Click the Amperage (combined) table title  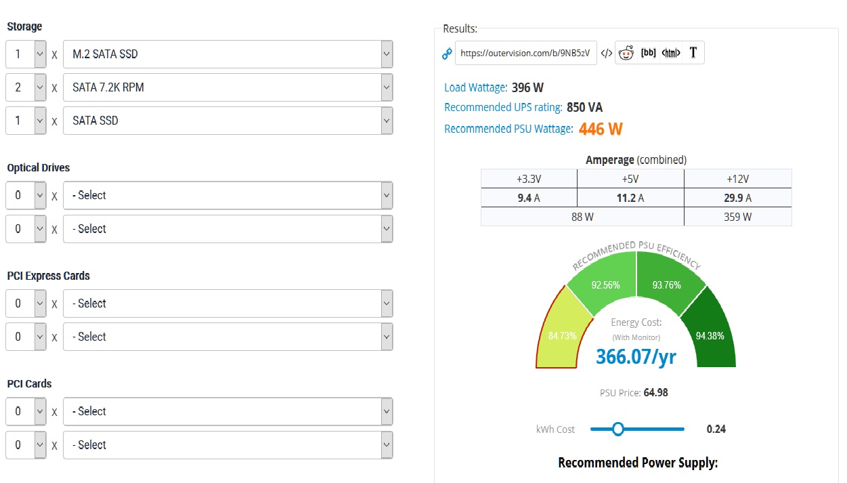[636, 160]
